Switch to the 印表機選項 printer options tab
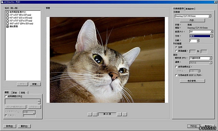 178,9
